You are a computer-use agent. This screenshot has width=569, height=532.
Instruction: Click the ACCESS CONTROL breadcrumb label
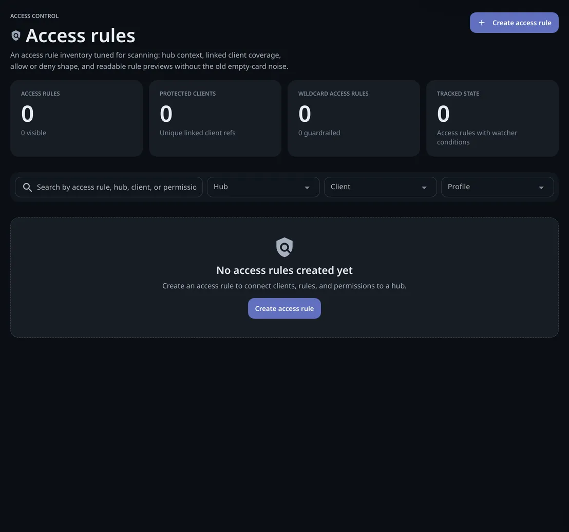tap(34, 16)
